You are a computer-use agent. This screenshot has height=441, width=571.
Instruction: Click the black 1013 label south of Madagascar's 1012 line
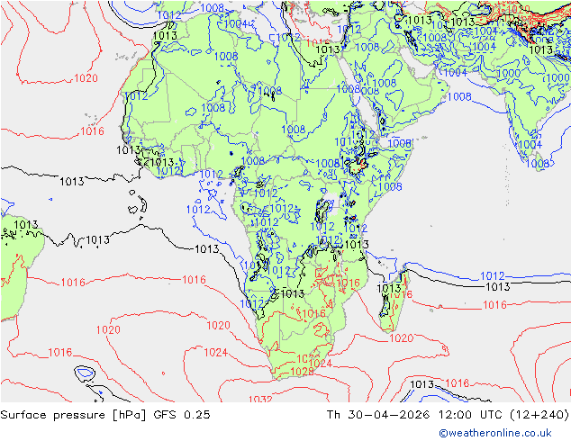coord(498,286)
